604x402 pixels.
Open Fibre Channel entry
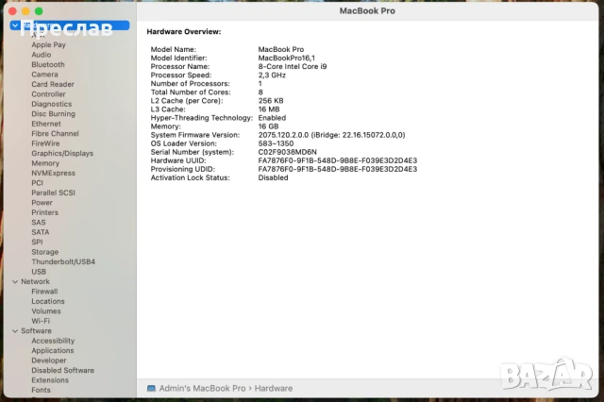point(55,134)
